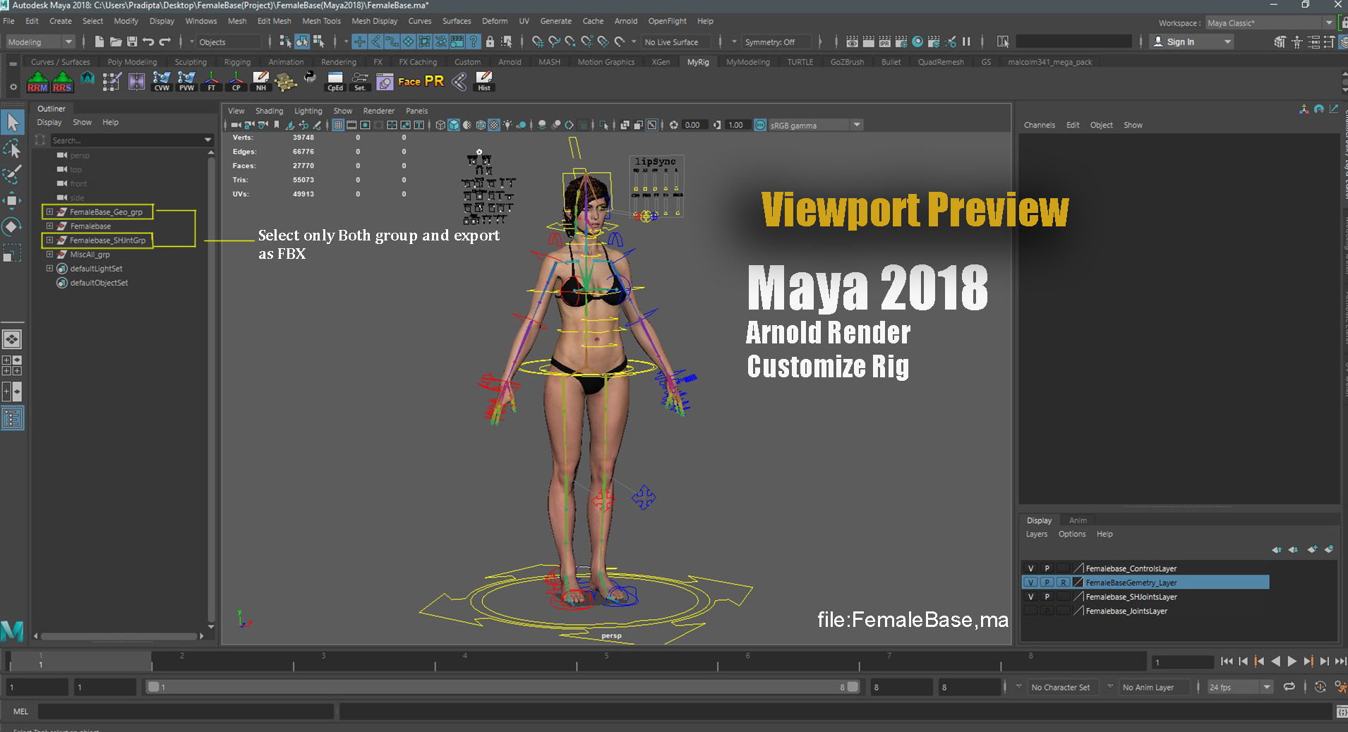Run the CP shelf tool
The height and width of the screenshot is (732, 1348).
coord(236,82)
